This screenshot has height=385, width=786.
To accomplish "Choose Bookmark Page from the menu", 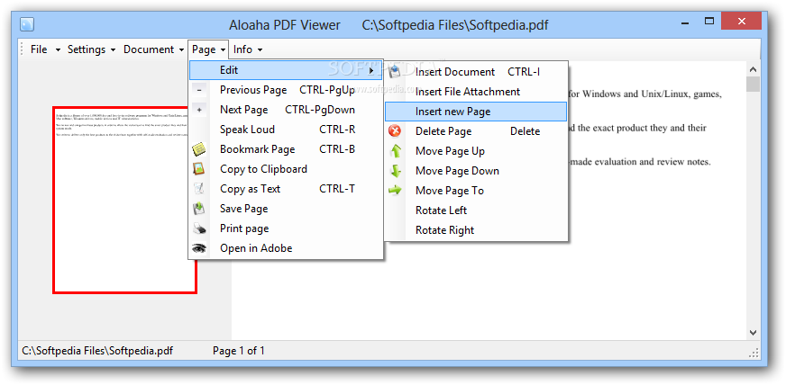I will [x=286, y=149].
